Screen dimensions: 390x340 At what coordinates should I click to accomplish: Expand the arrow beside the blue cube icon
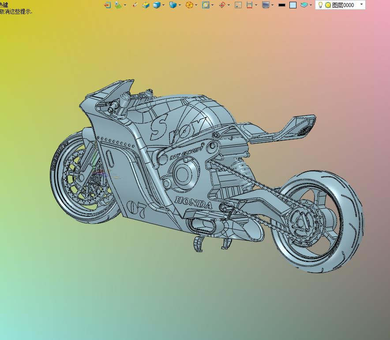(164, 5)
